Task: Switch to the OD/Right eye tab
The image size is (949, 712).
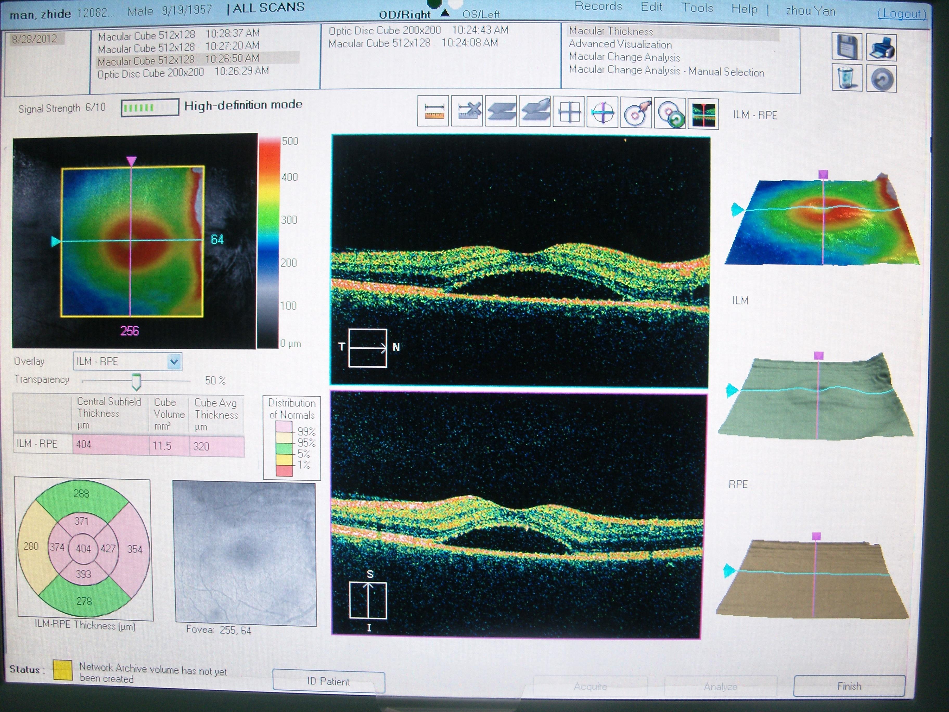Action: (405, 15)
